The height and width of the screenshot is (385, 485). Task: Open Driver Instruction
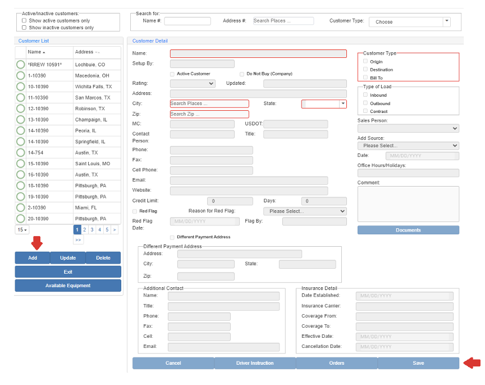coord(255,363)
